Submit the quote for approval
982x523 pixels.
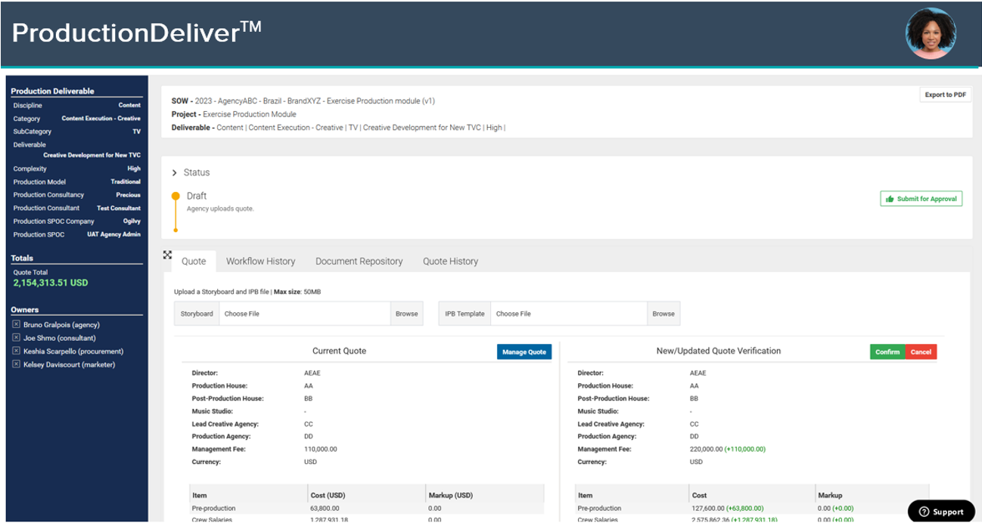click(x=921, y=198)
